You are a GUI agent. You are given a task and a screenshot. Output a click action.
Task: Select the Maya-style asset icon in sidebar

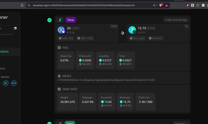(14, 83)
